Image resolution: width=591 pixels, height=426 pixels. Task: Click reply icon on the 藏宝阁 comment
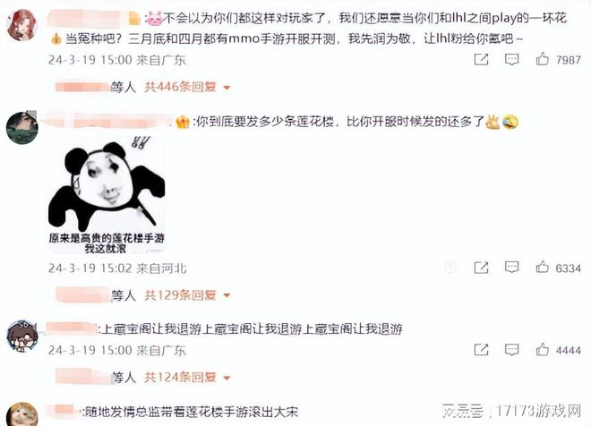(511, 350)
